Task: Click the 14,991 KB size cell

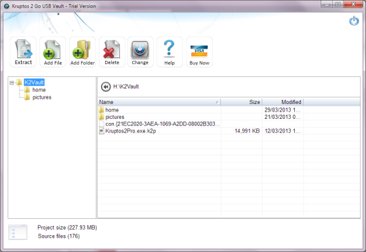Action: pyautogui.click(x=247, y=131)
